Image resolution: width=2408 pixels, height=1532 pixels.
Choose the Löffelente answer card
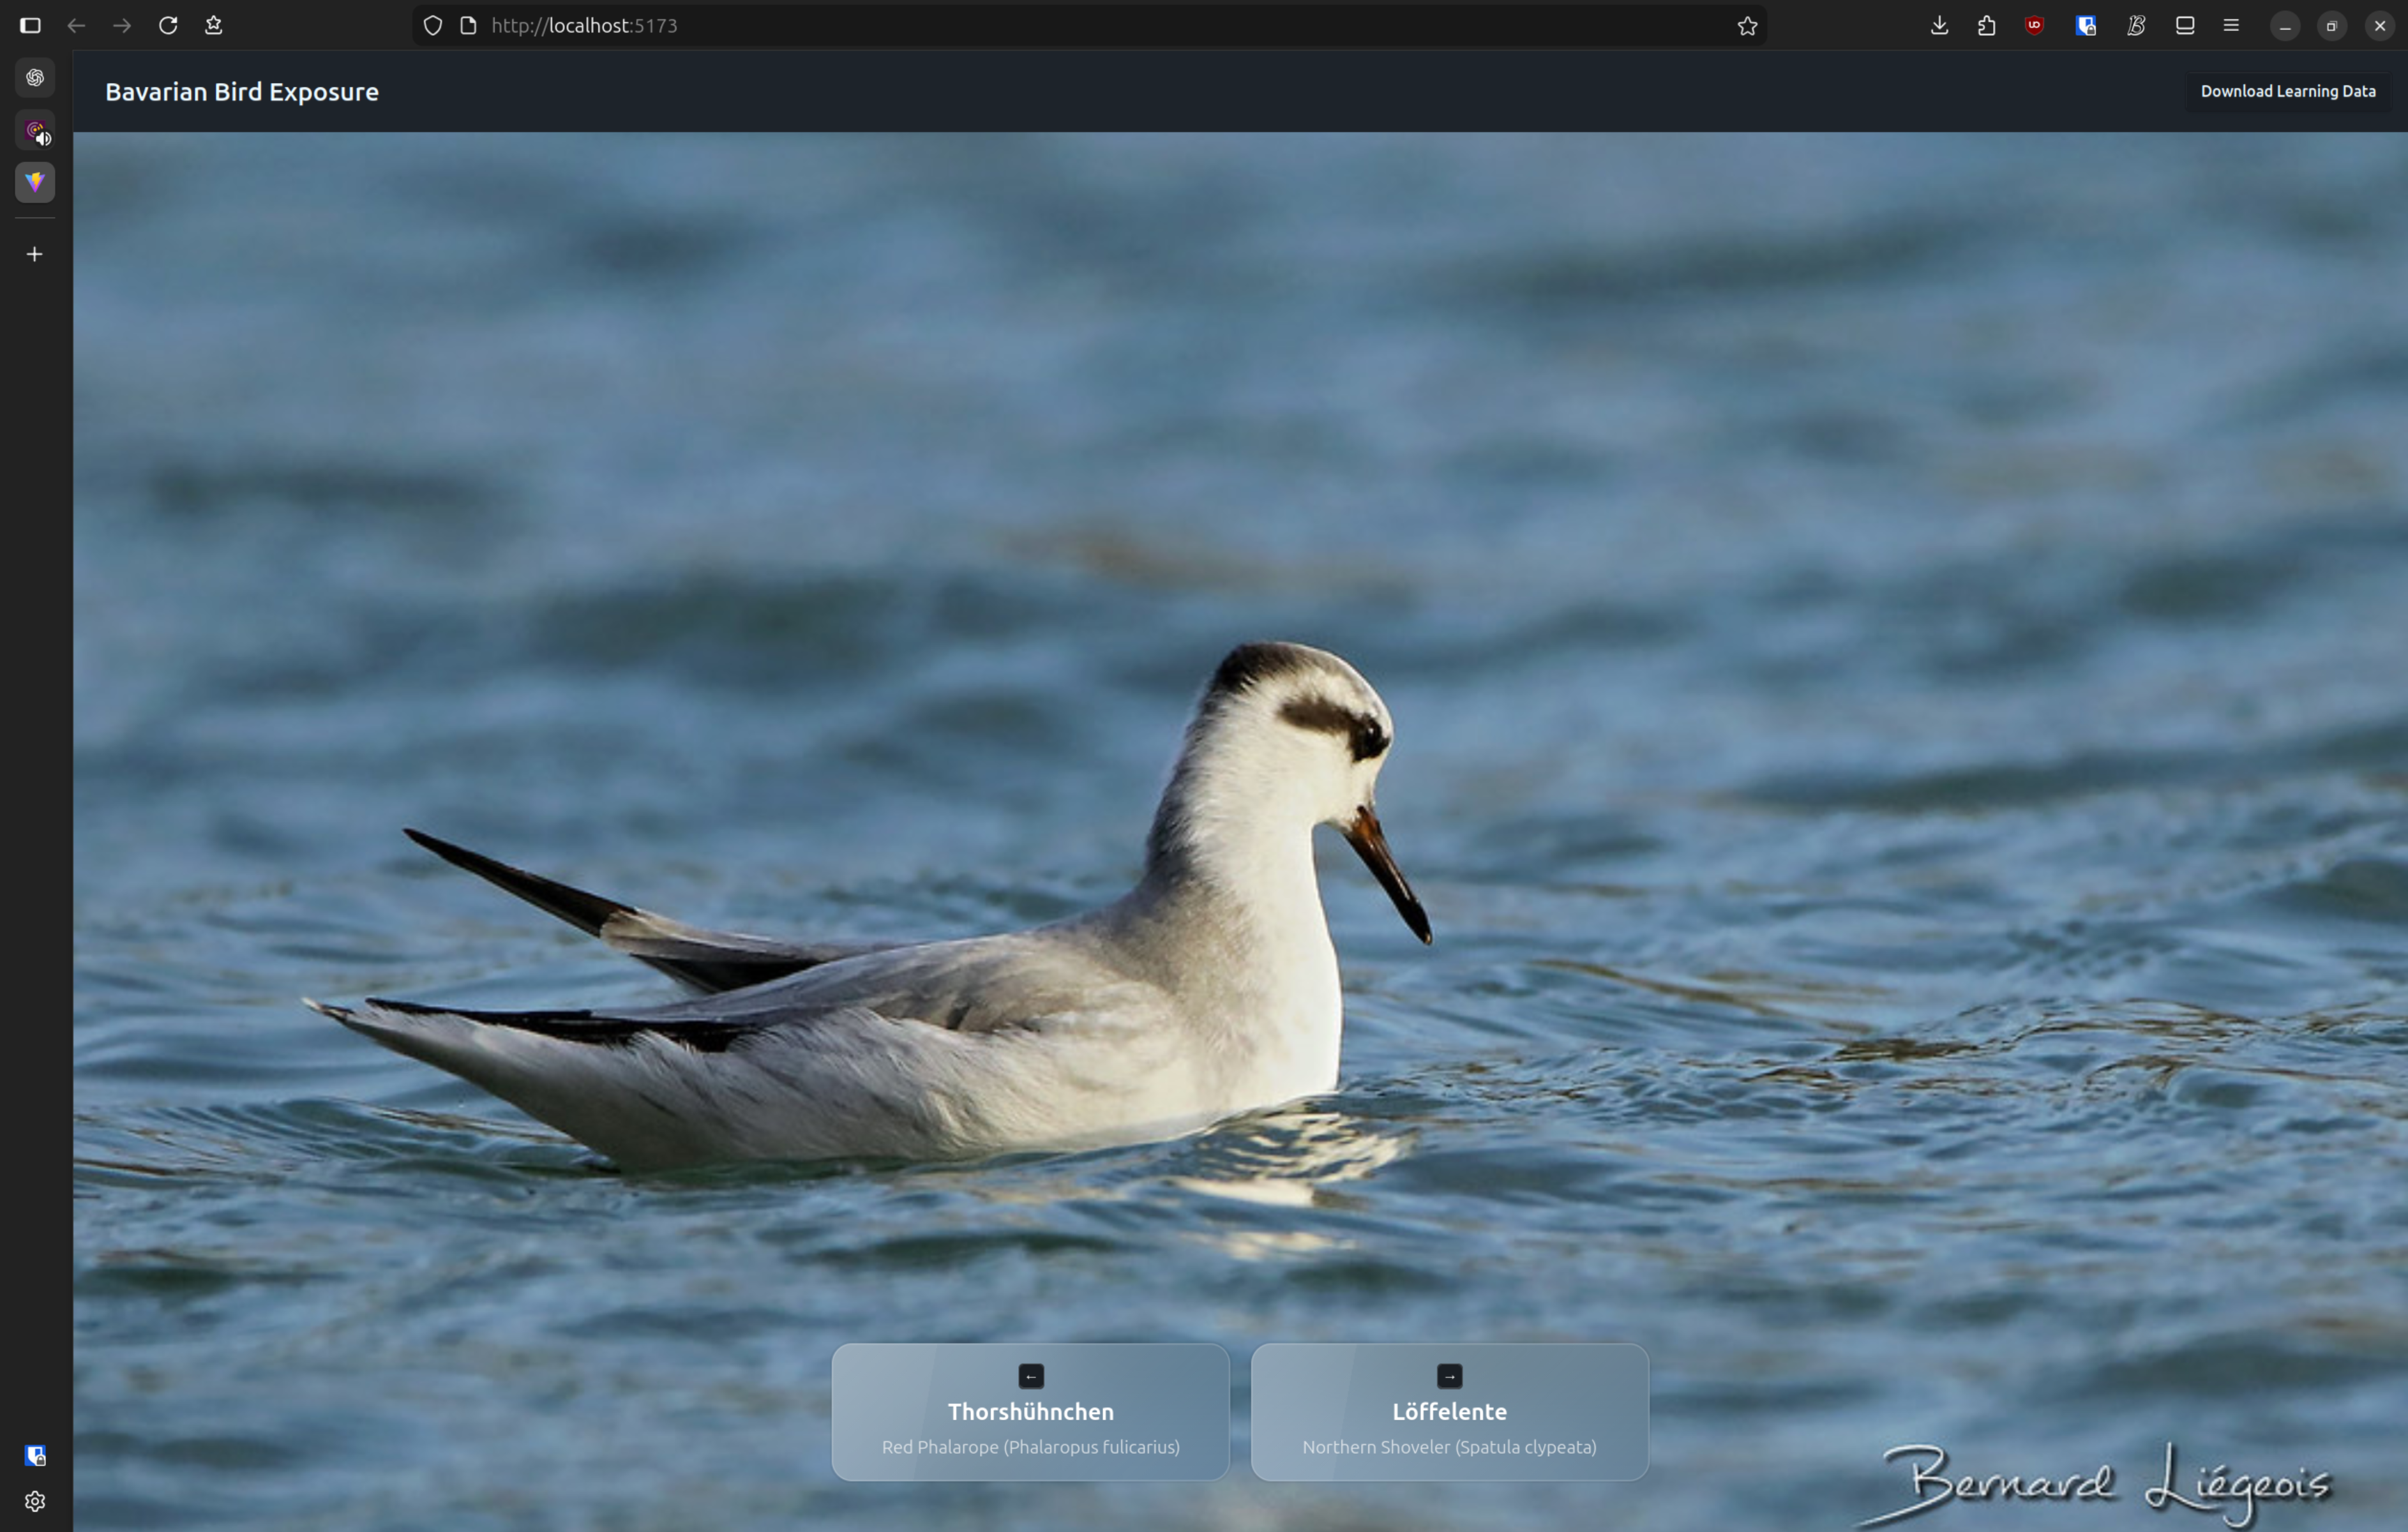pyautogui.click(x=1448, y=1411)
